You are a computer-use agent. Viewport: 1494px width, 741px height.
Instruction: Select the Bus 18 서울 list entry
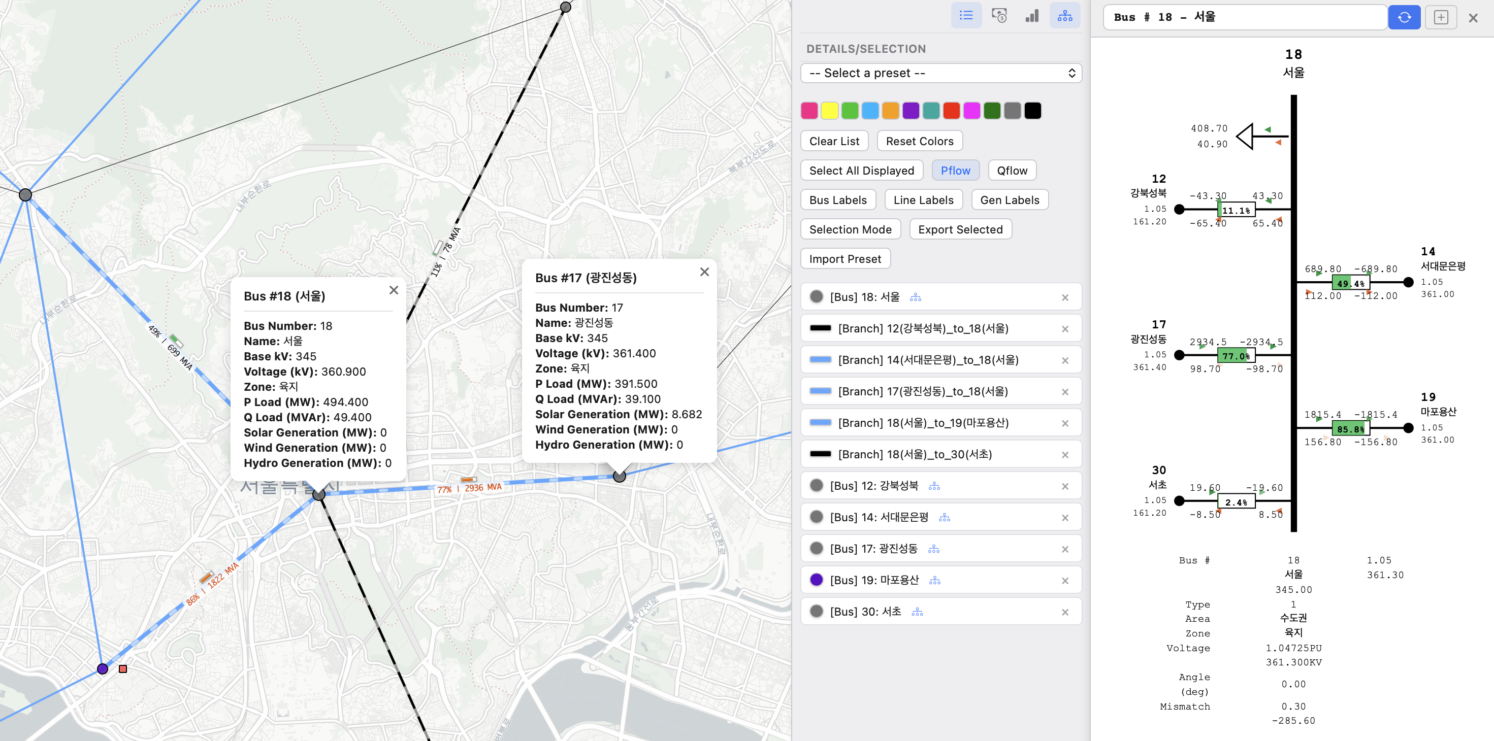tap(864, 297)
